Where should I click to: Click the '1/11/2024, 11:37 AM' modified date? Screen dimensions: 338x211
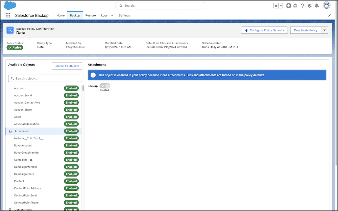[x=118, y=47]
